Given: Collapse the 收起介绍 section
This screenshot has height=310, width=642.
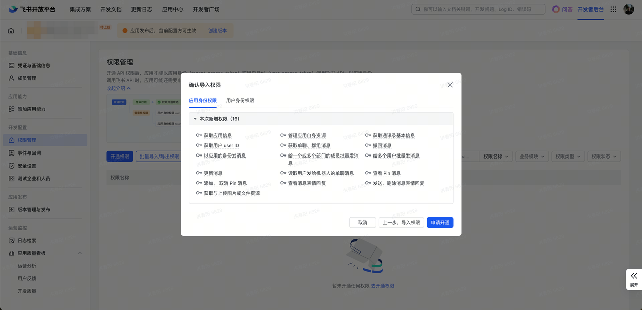Looking at the screenshot, I should (118, 88).
